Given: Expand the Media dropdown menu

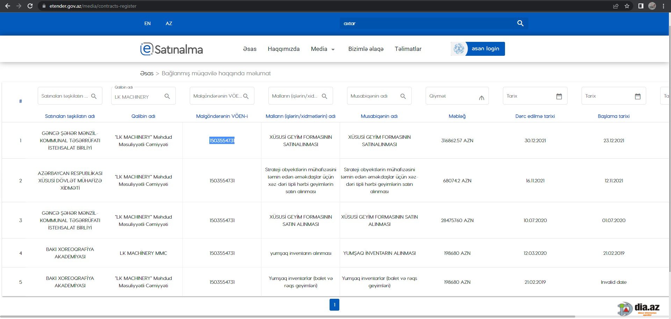Looking at the screenshot, I should click(323, 49).
